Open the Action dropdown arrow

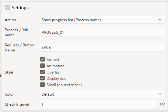tap(160, 20)
